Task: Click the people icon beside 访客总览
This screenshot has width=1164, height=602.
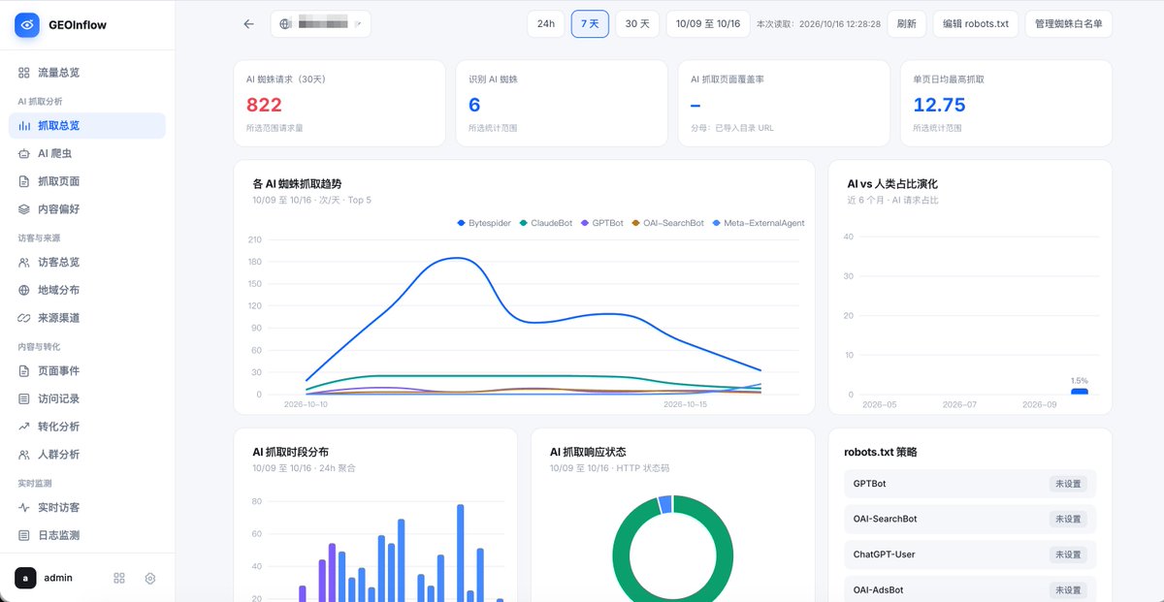Action: coord(24,263)
